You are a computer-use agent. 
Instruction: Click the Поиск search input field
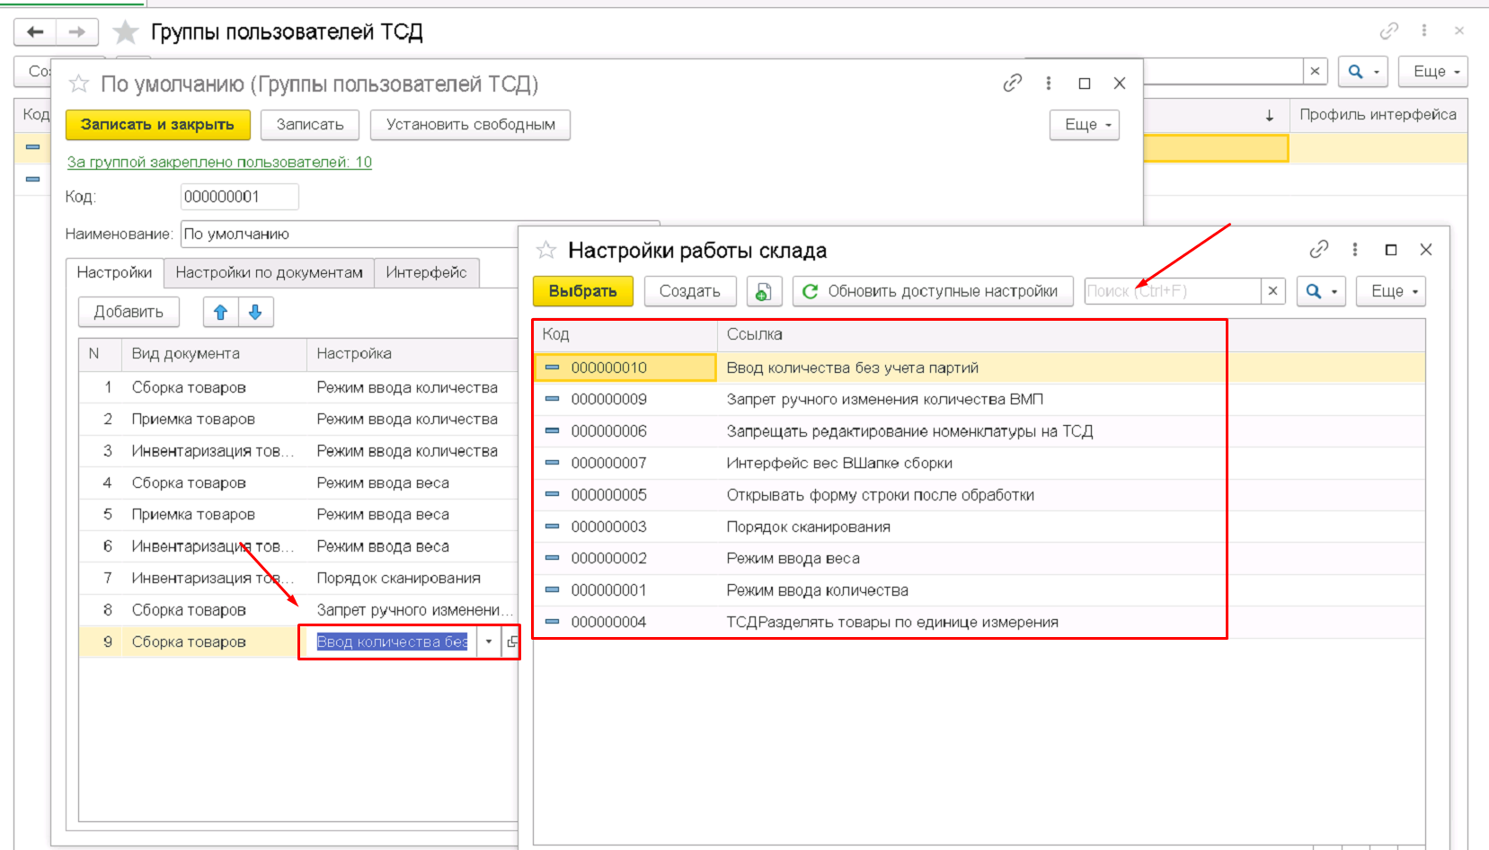1171,291
